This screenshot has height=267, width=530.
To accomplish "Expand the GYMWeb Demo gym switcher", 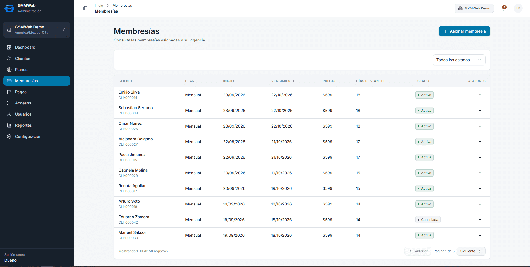I will (x=37, y=30).
